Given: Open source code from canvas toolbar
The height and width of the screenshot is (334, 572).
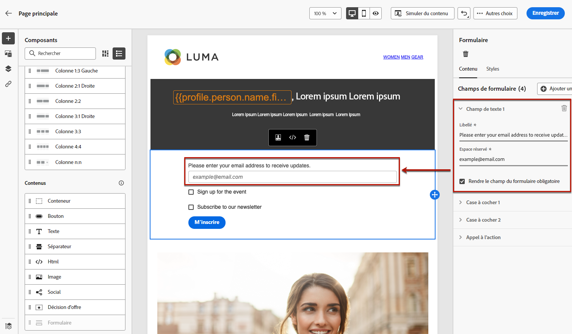Looking at the screenshot, I should 293,137.
